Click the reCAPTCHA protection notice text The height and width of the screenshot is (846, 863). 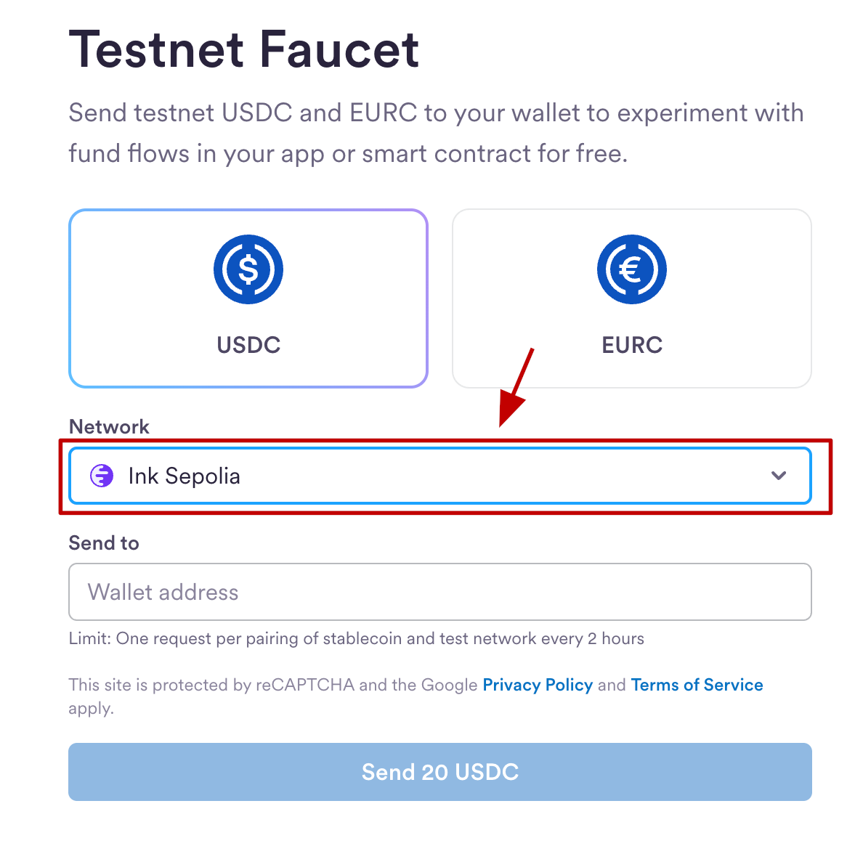click(x=272, y=685)
